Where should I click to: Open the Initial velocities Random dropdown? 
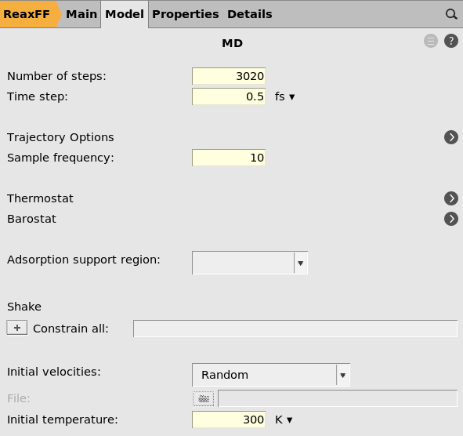coord(271,375)
